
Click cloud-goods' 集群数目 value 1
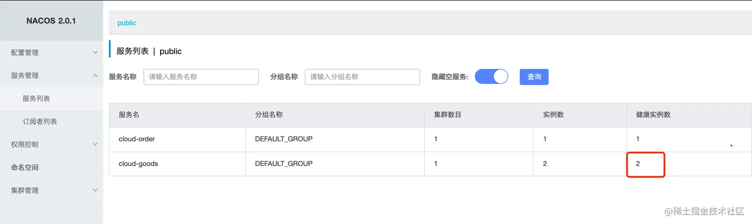tap(436, 164)
